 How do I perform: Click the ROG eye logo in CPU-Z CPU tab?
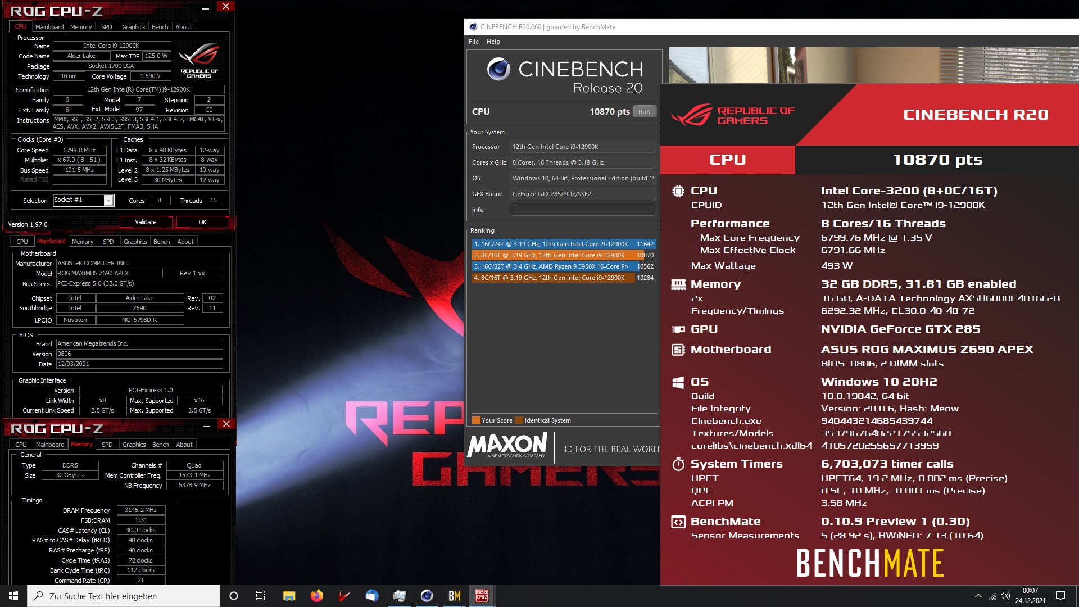point(199,60)
